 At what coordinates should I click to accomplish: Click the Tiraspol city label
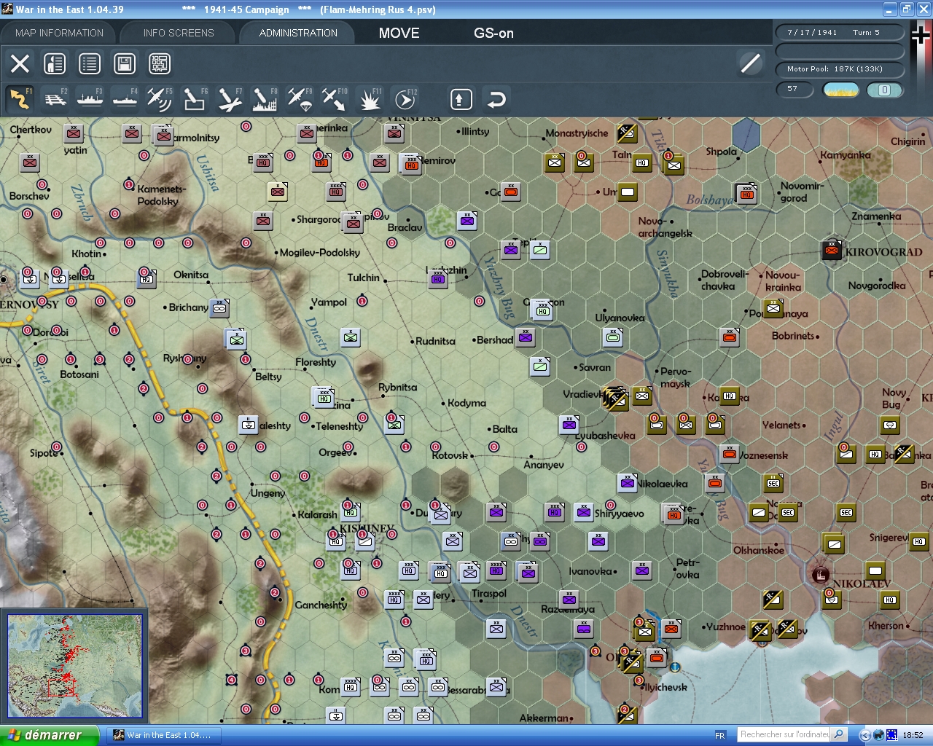point(488,594)
